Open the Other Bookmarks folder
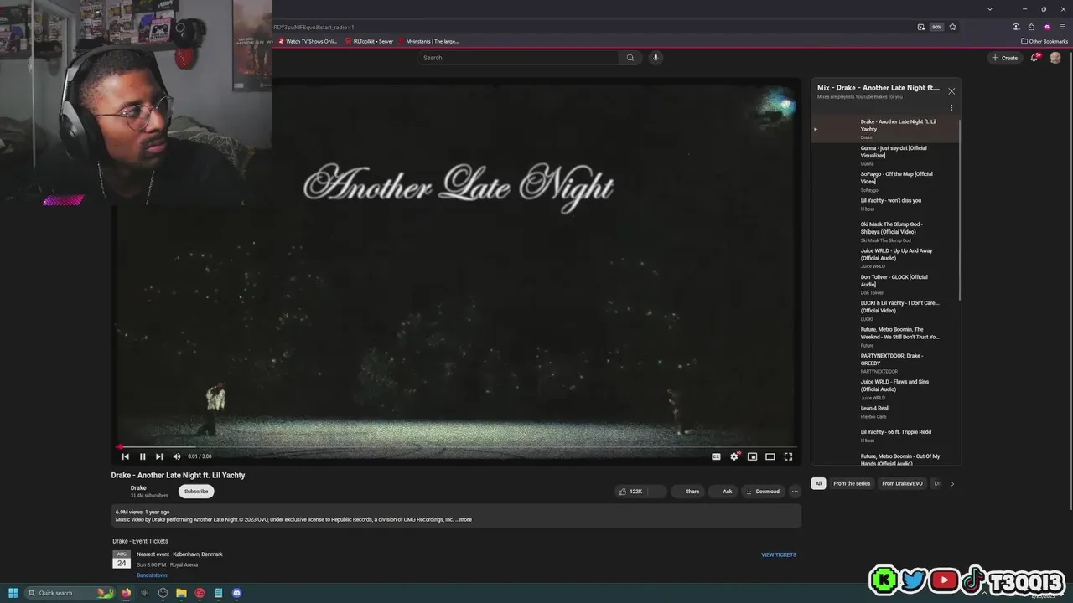 coord(1044,41)
